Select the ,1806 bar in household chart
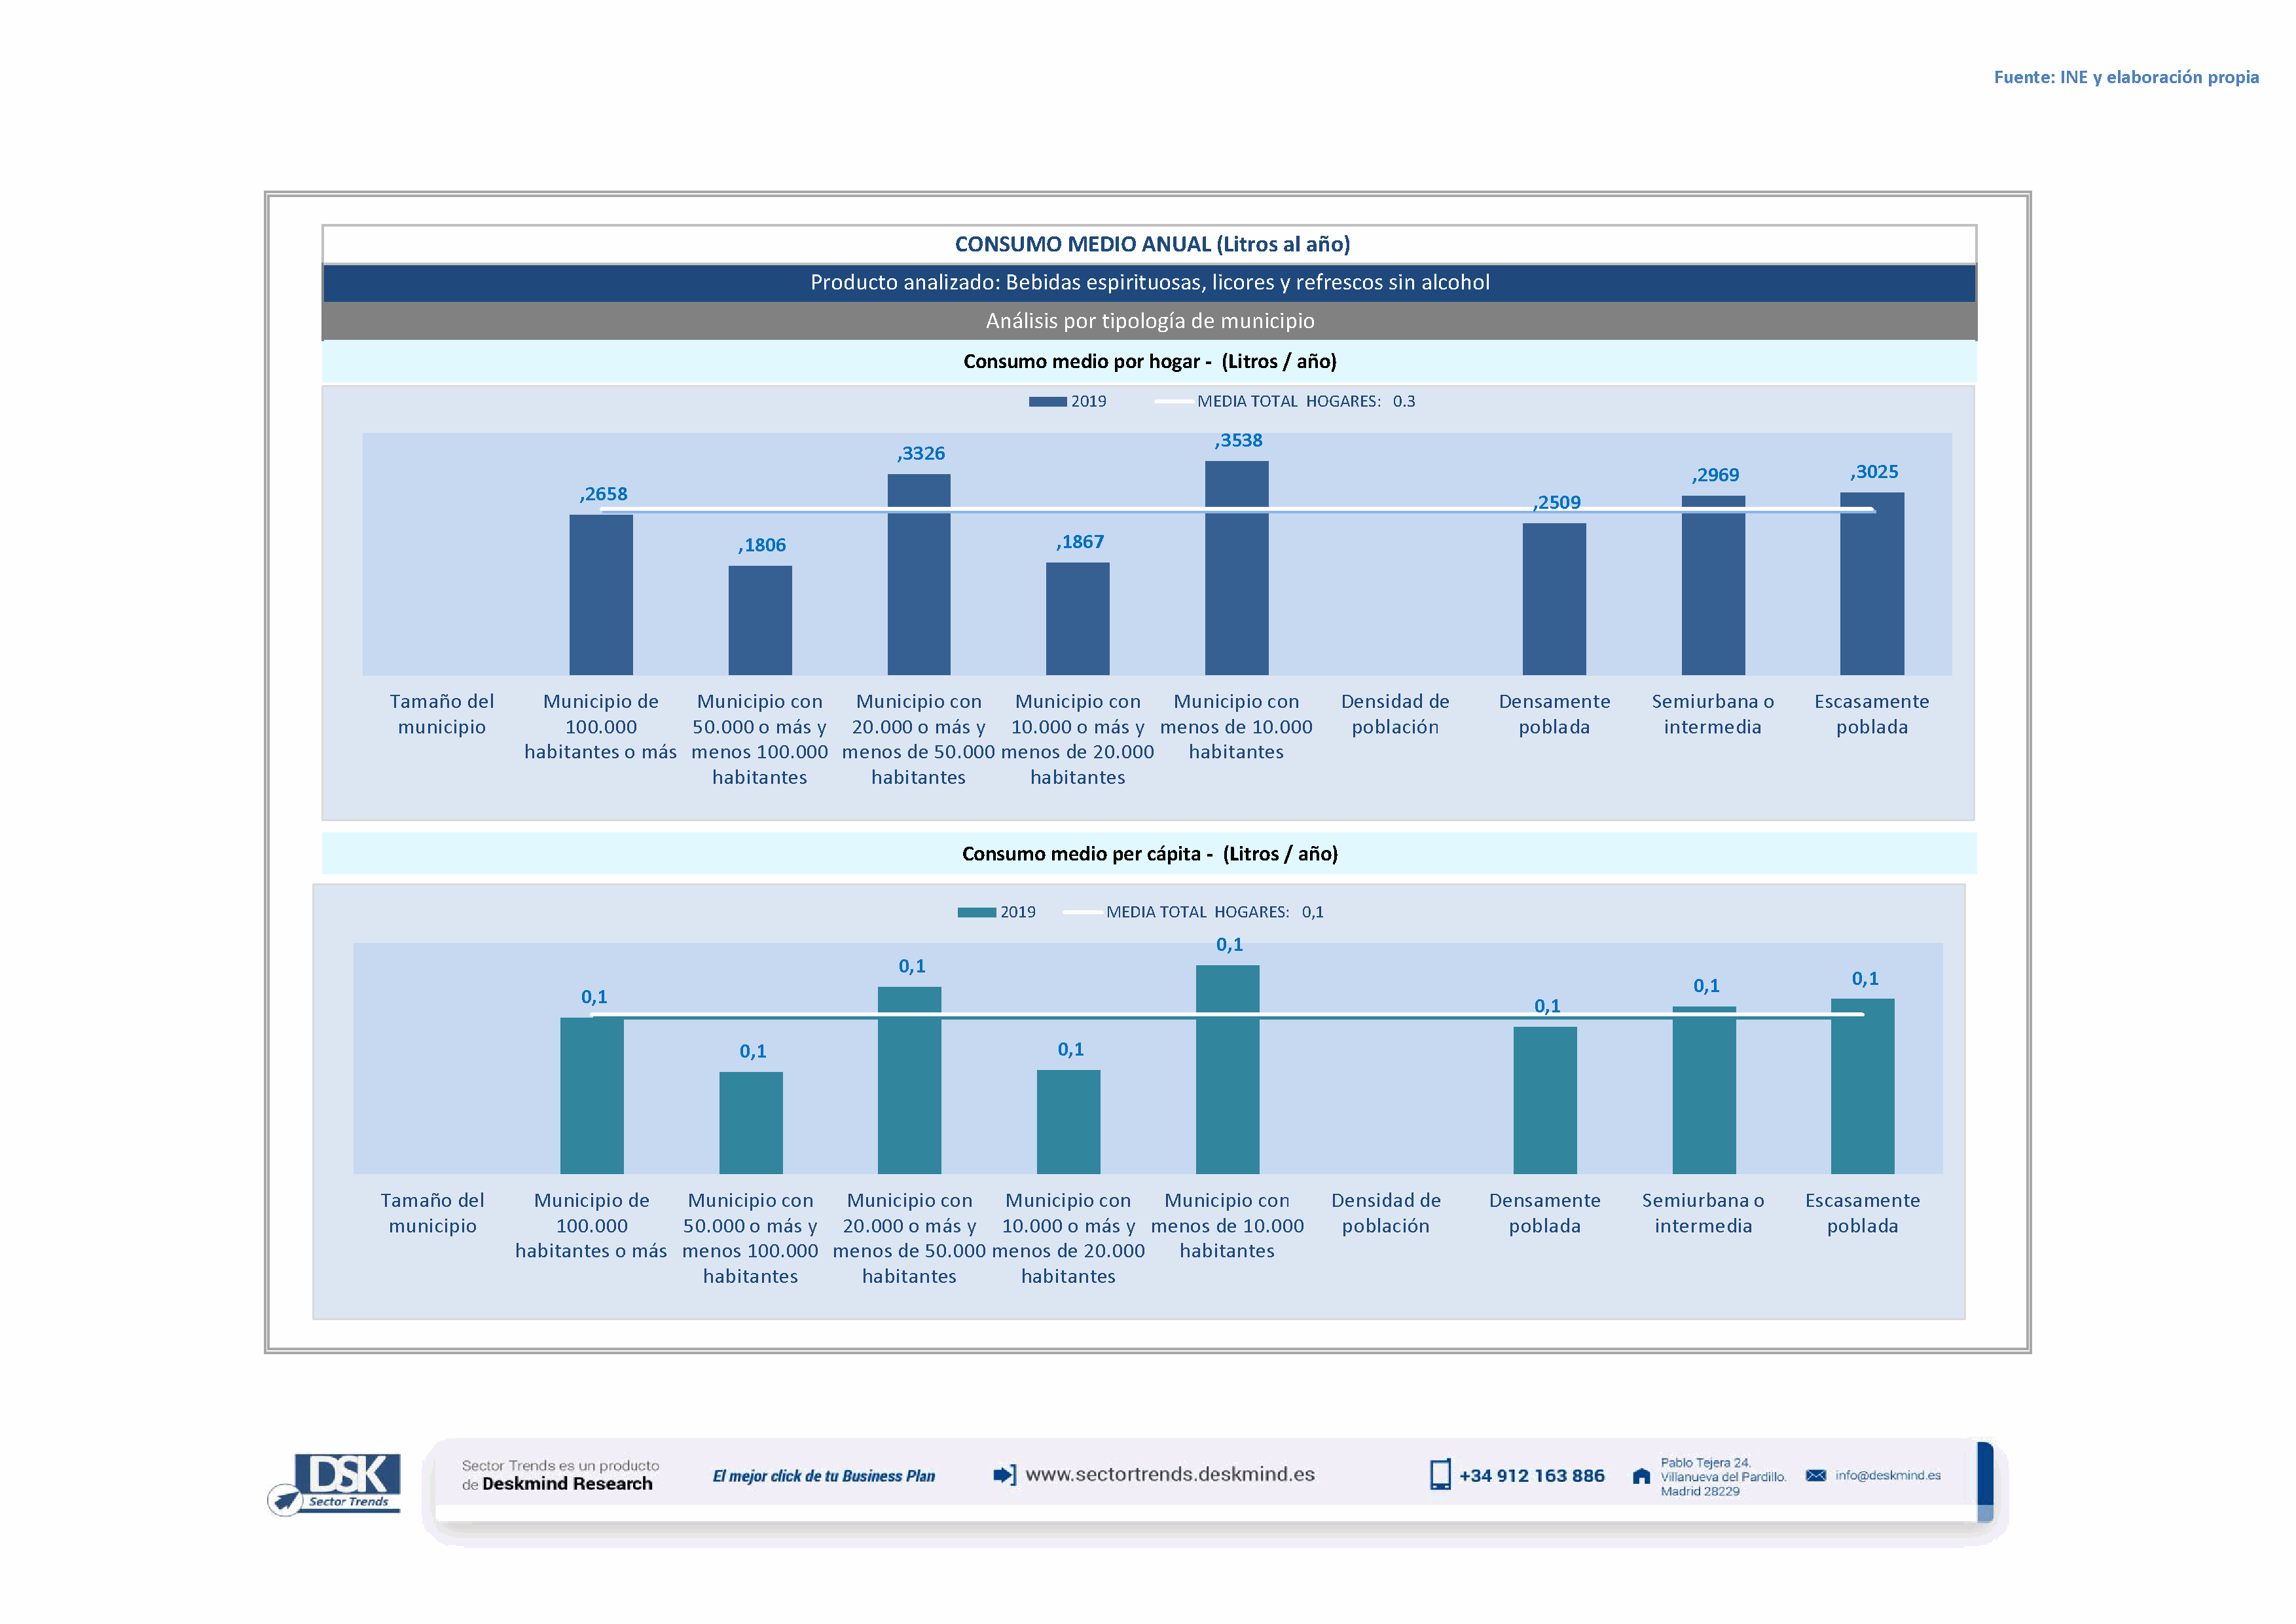Screen dimensions: 2296x1624 pos(760,620)
